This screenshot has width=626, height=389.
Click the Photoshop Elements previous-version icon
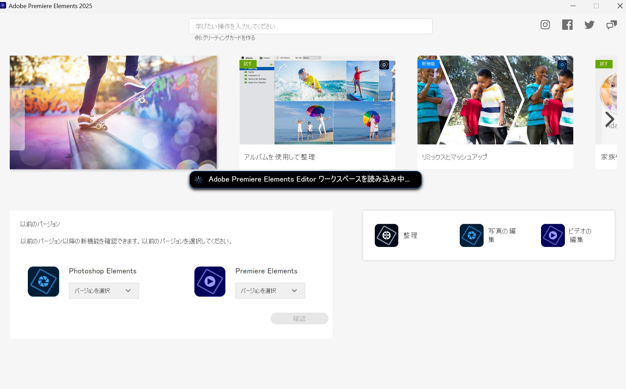pos(44,281)
